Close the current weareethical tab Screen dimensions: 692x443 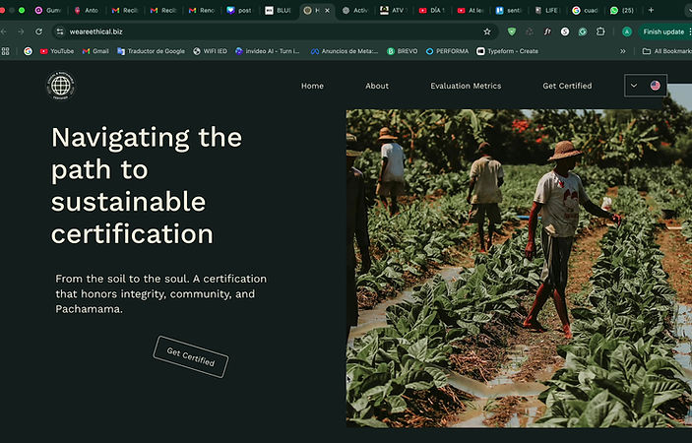[327, 10]
